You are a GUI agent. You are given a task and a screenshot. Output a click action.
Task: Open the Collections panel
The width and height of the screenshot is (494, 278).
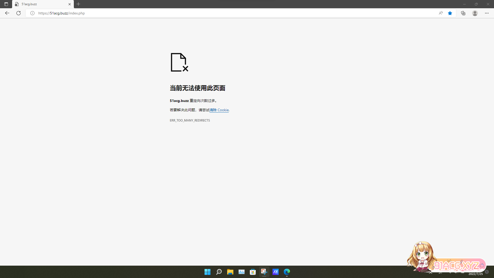(463, 13)
